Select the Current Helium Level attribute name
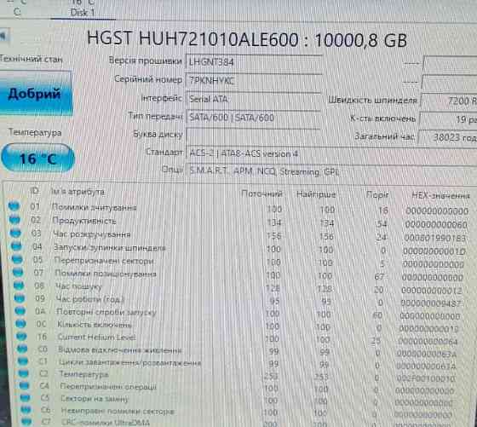Viewport: 477px width, 427px height. (97, 337)
